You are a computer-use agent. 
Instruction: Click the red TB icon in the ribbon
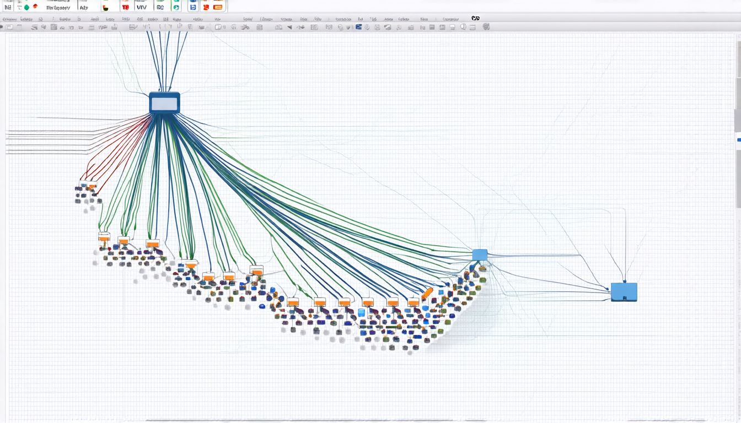coord(126,7)
